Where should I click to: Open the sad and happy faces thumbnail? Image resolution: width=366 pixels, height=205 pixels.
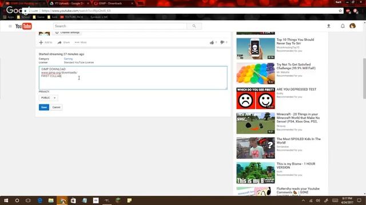click(x=256, y=99)
